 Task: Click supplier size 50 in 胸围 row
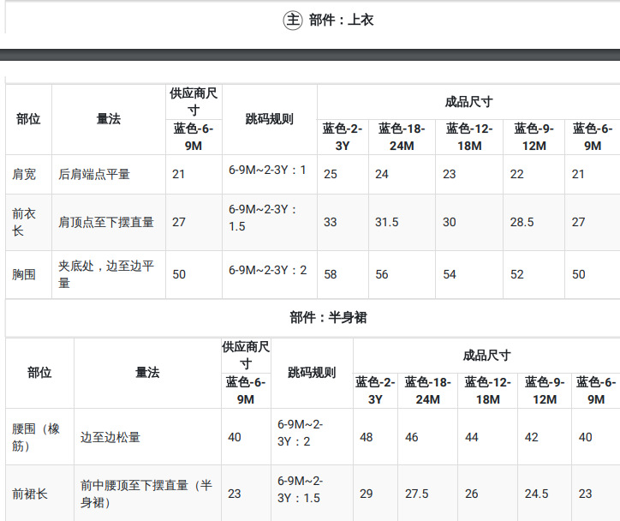point(179,274)
